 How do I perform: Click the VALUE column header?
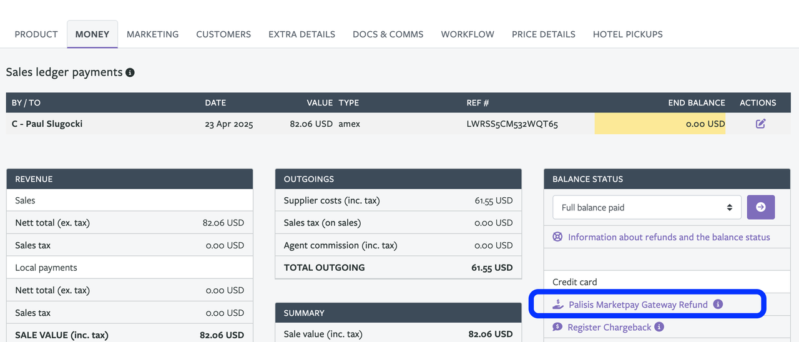click(x=320, y=102)
